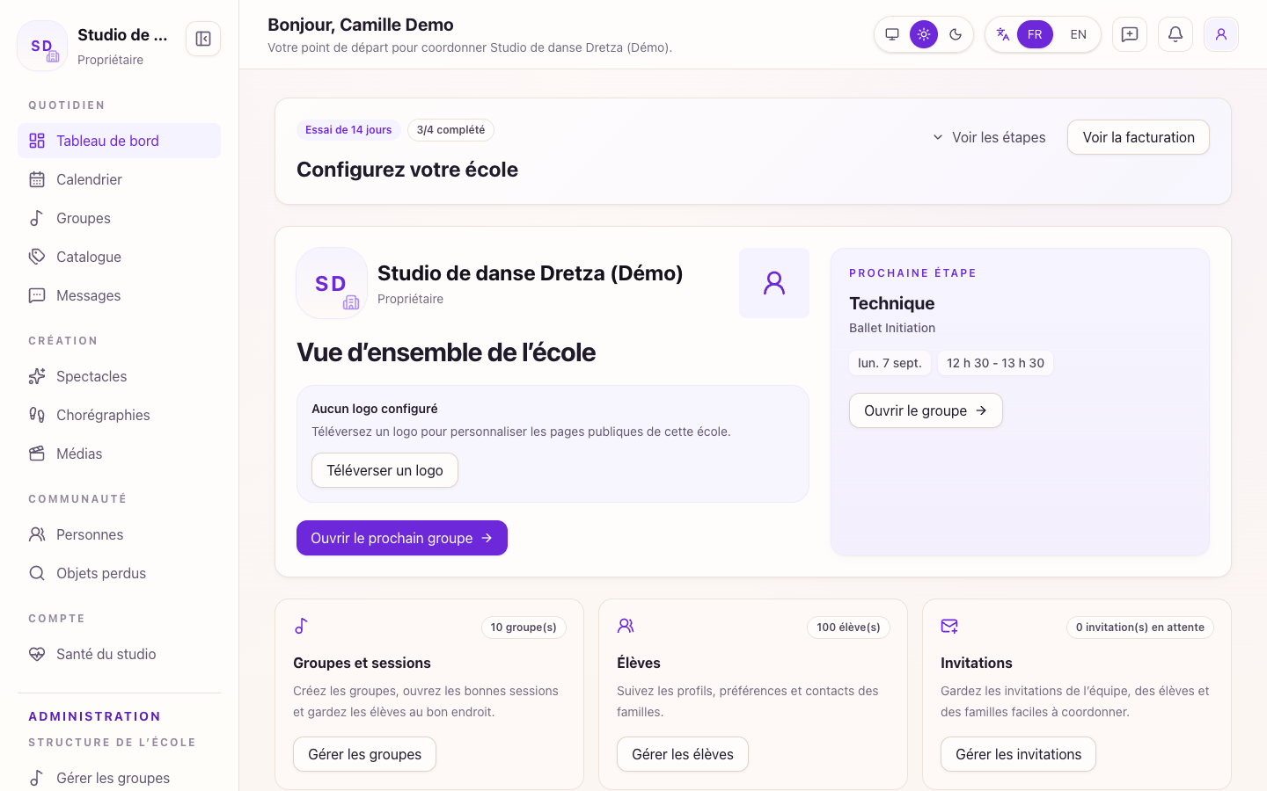
Task: Switch to dark theme moon toggle
Action: (956, 34)
